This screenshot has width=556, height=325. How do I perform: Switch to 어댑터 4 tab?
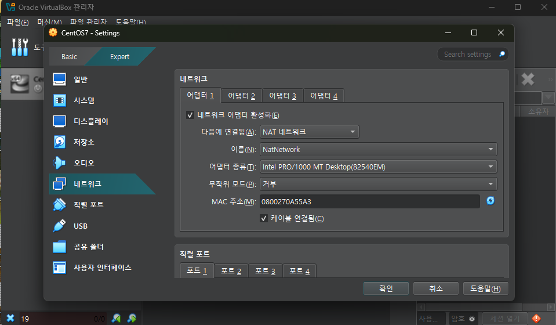click(x=324, y=96)
